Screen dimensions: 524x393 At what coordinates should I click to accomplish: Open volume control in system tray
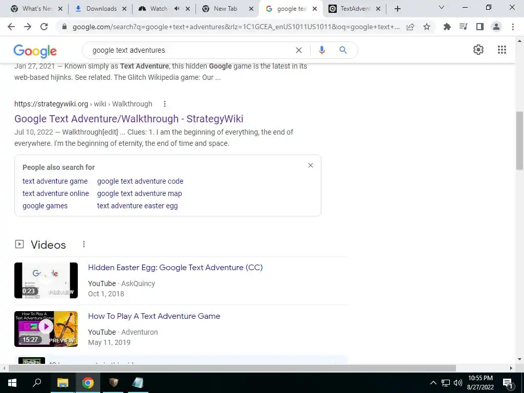point(458,383)
